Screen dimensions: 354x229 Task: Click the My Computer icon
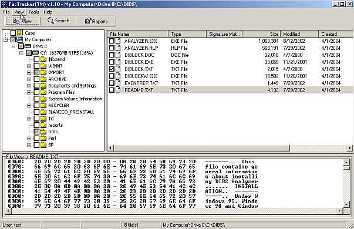click(x=20, y=39)
